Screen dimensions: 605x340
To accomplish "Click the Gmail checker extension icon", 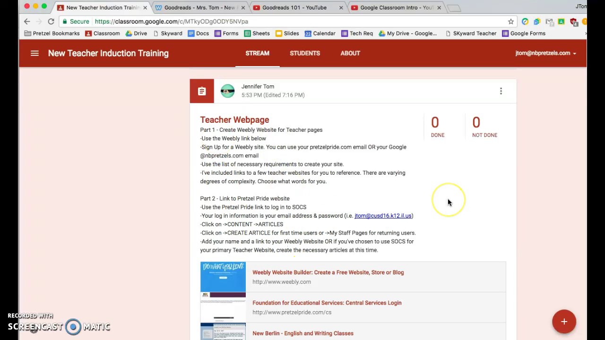I will click(549, 21).
